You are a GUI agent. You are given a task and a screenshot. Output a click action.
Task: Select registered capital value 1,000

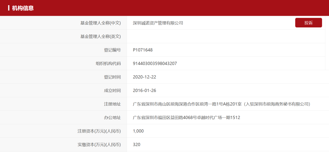click(x=138, y=131)
